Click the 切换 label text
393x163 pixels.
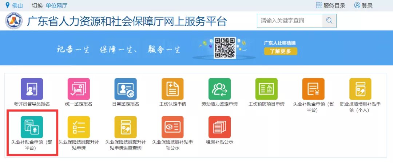(x=37, y=5)
